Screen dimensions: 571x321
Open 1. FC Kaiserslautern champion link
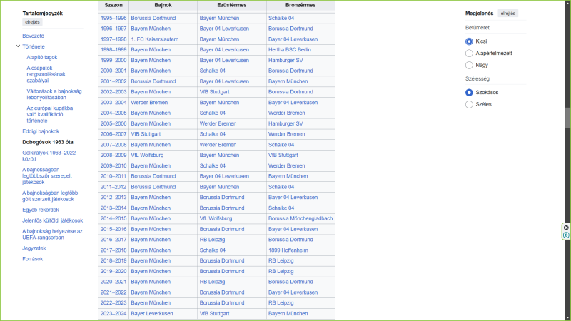pos(155,39)
